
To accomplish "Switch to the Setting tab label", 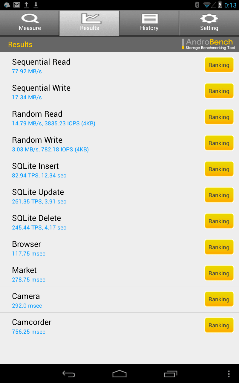I will 209,28.
